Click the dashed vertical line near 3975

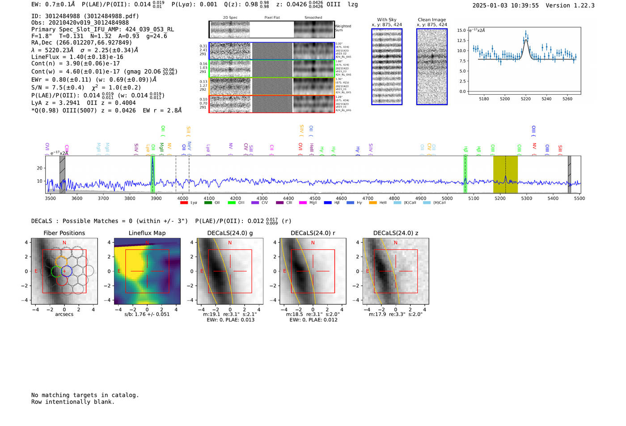(x=176, y=174)
